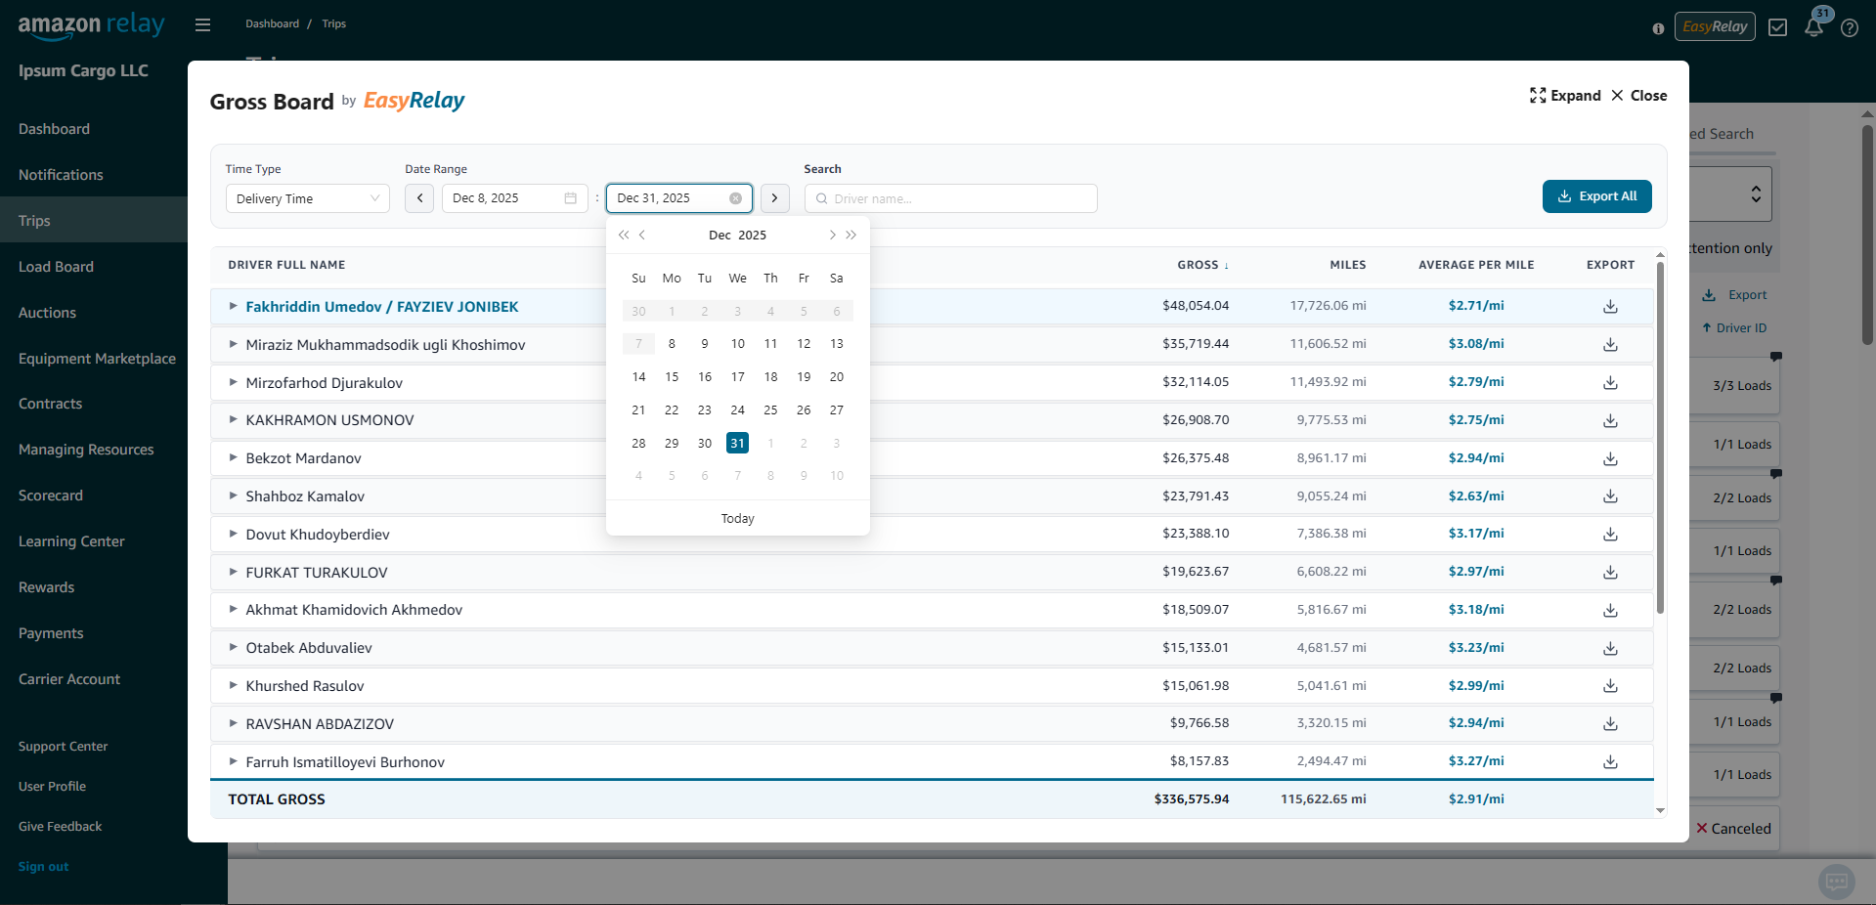Screen dimensions: 1876x905
Task: Expand the FURKAT TURAKULOV driver row
Action: pyautogui.click(x=233, y=572)
